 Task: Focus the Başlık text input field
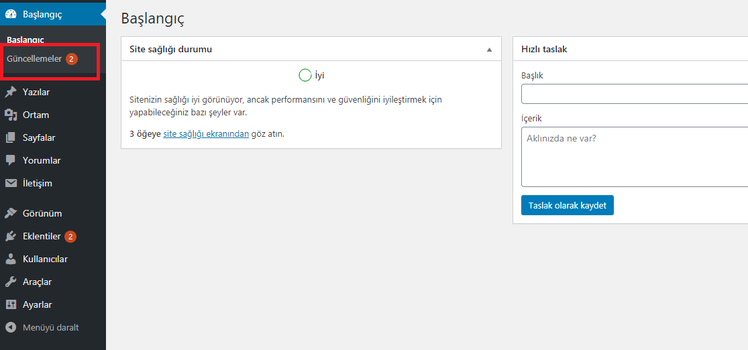[x=635, y=93]
